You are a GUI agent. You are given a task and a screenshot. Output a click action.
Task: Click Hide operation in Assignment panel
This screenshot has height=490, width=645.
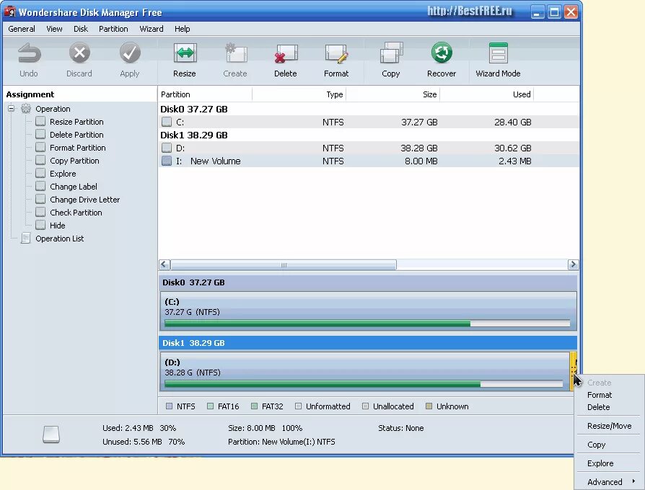tap(58, 226)
